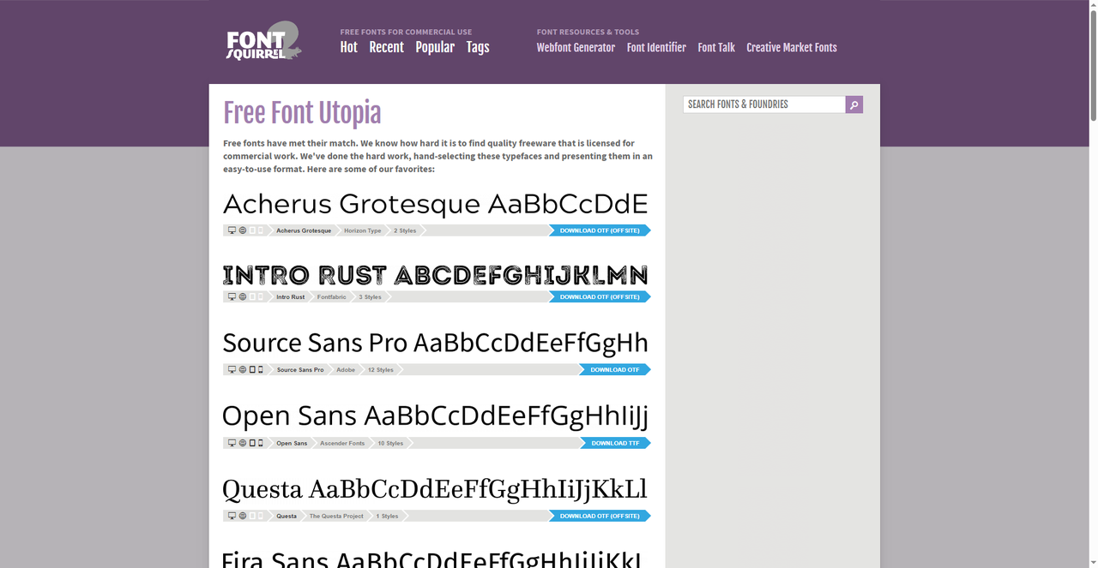The height and width of the screenshot is (568, 1098).
Task: Click the Intro Rust font preview image
Action: tap(435, 275)
